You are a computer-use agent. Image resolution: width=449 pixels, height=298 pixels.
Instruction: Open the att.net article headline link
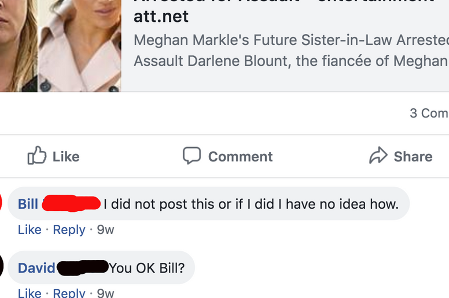[161, 16]
